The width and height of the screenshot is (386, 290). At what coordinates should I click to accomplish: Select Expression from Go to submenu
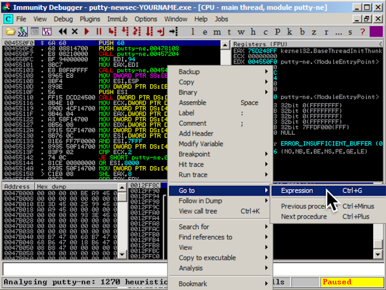[297, 191]
